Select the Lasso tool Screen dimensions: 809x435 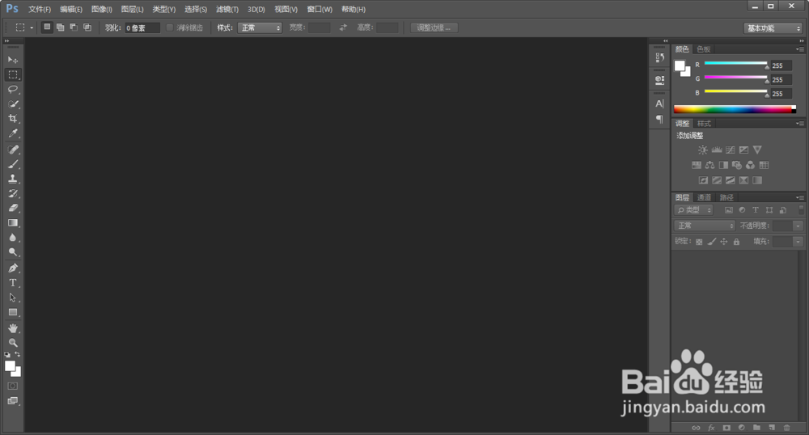[13, 89]
